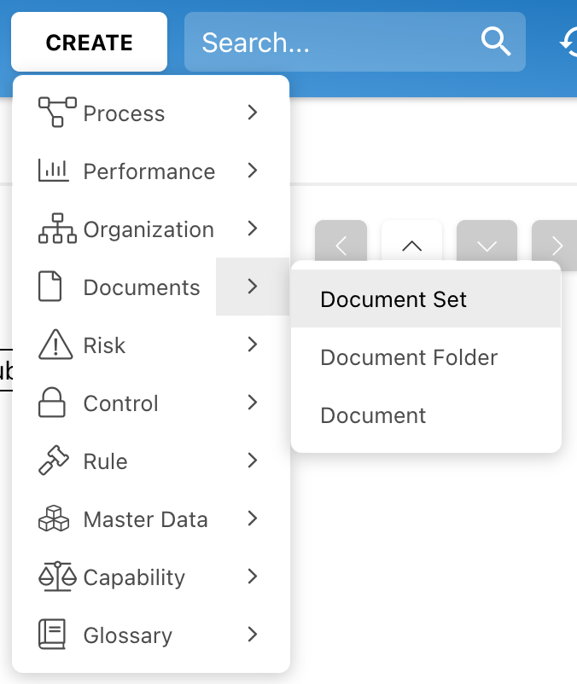Expand the Process submenu arrow
This screenshot has width=577, height=684.
click(x=252, y=113)
